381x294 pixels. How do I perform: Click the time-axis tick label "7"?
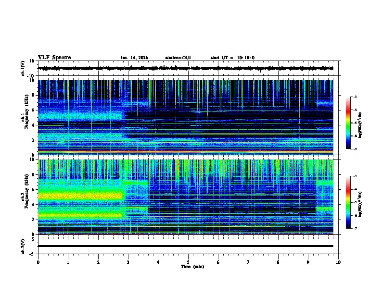pyautogui.click(x=248, y=262)
